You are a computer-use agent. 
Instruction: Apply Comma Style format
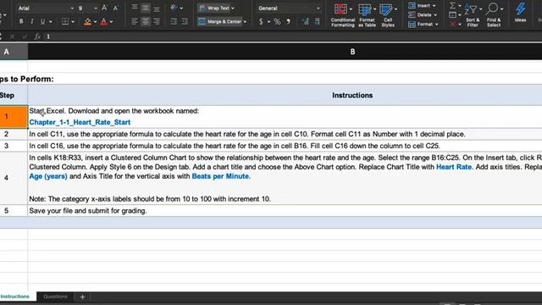click(288, 22)
